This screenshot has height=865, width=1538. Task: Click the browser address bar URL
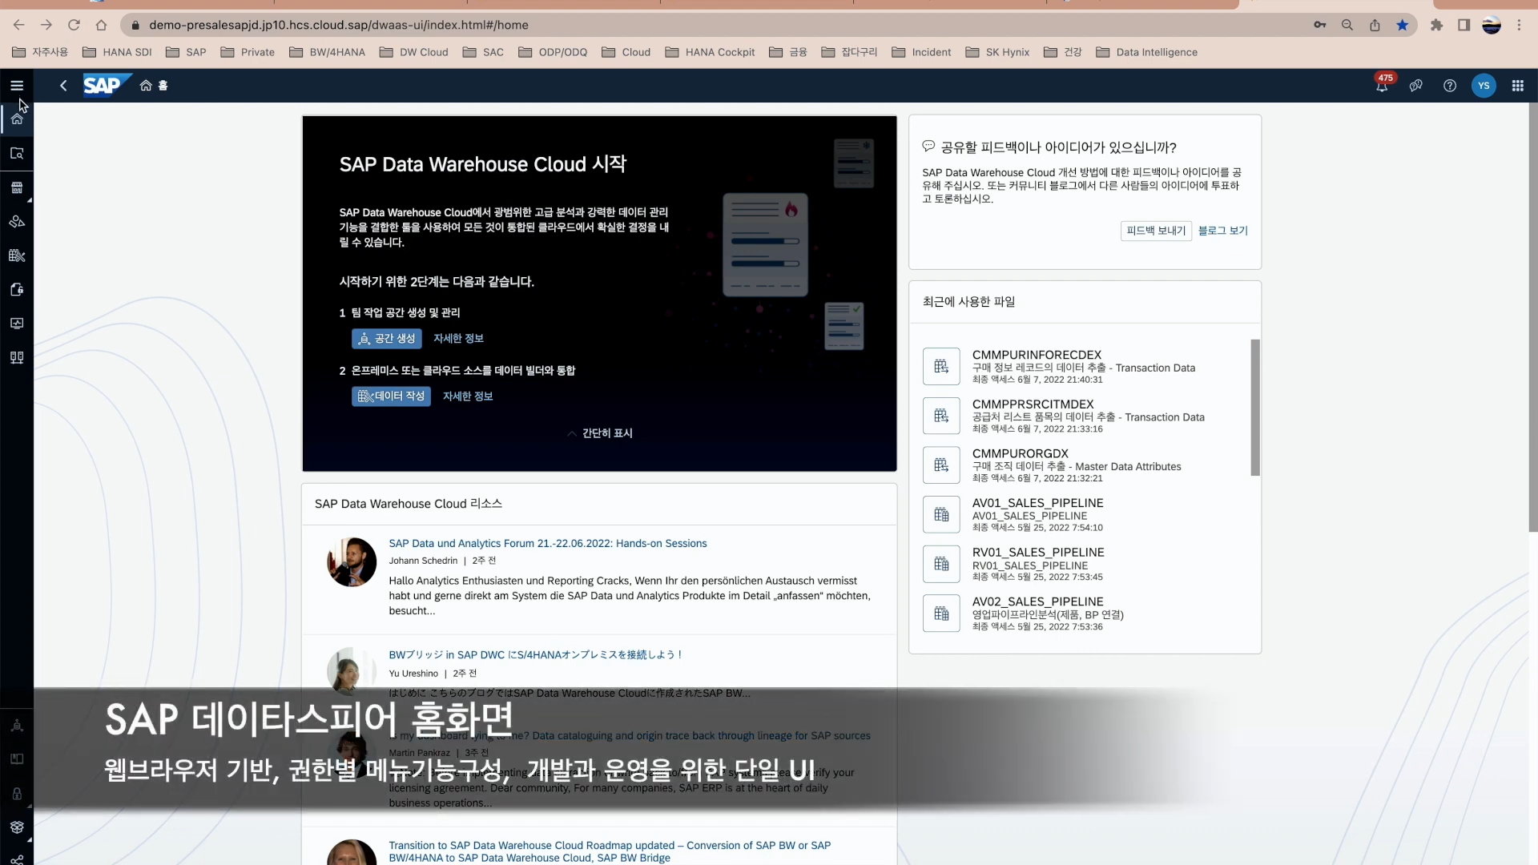338,25
